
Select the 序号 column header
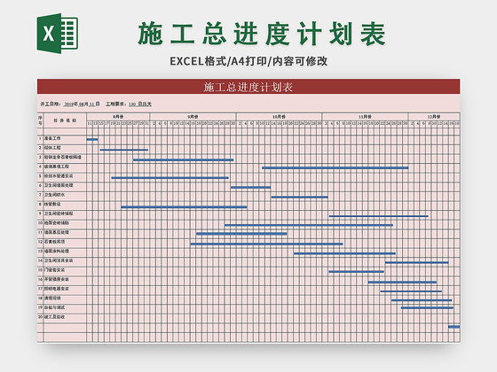click(x=40, y=120)
